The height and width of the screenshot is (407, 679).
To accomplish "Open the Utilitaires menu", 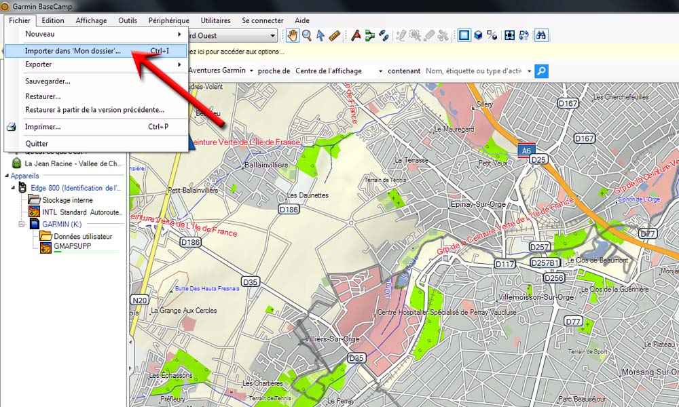I will 215,20.
